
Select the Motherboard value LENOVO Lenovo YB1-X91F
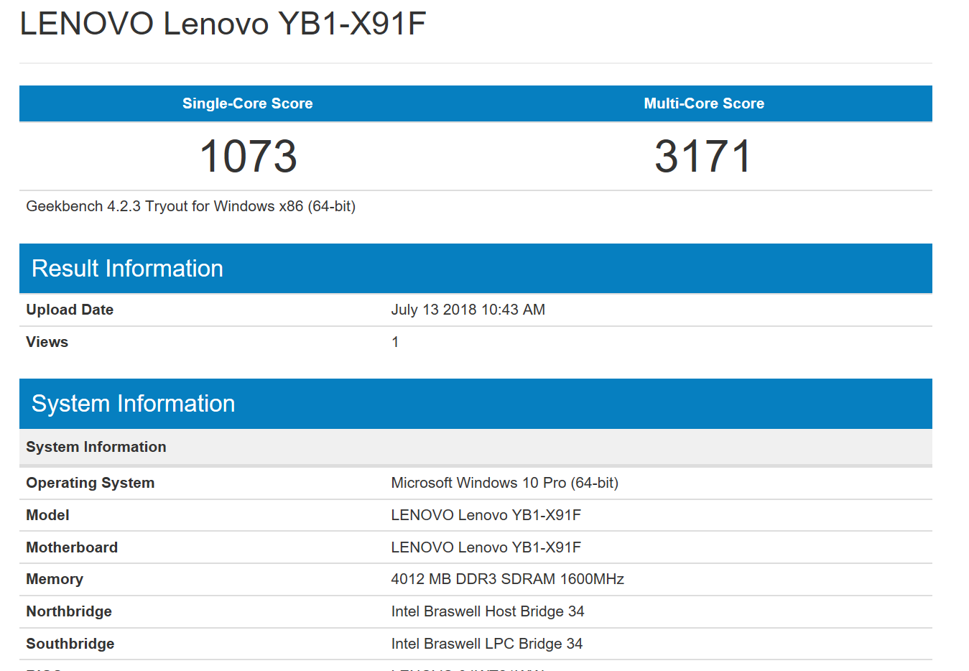[x=486, y=547]
